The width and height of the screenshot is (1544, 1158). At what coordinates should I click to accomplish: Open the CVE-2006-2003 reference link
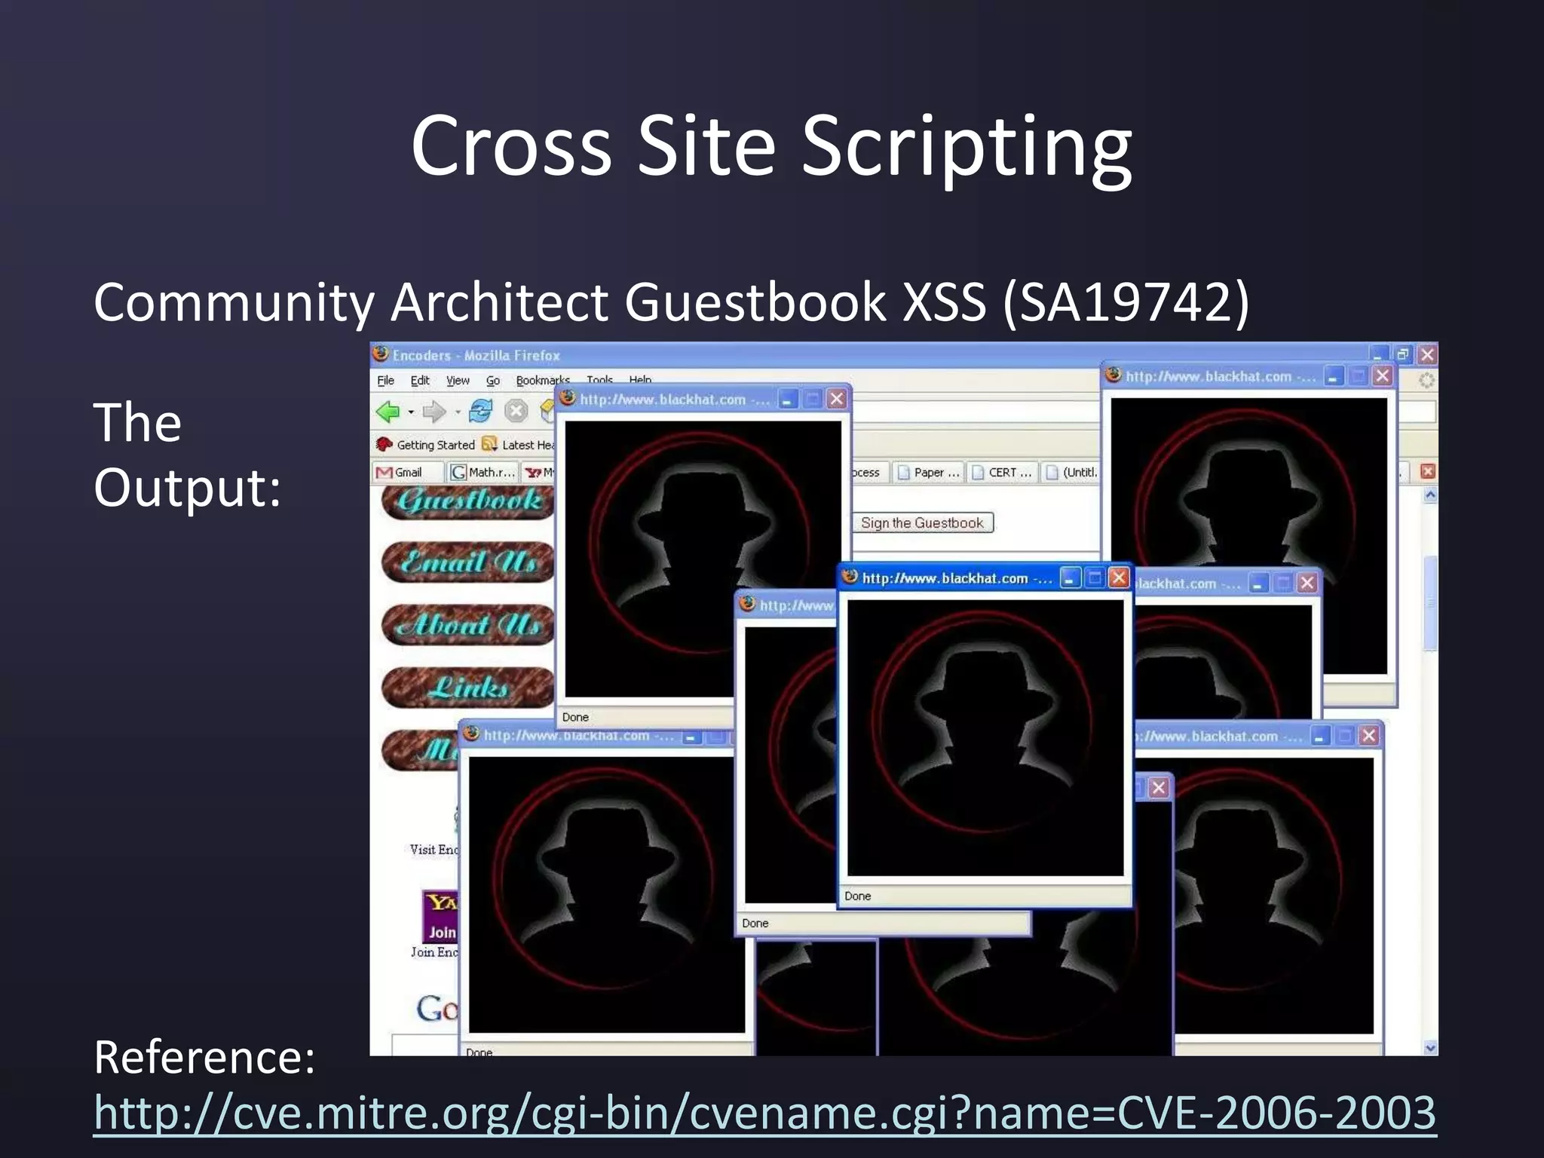(765, 1112)
